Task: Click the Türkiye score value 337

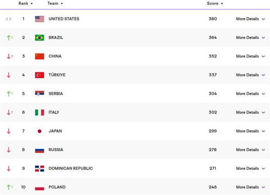Action: click(x=213, y=75)
